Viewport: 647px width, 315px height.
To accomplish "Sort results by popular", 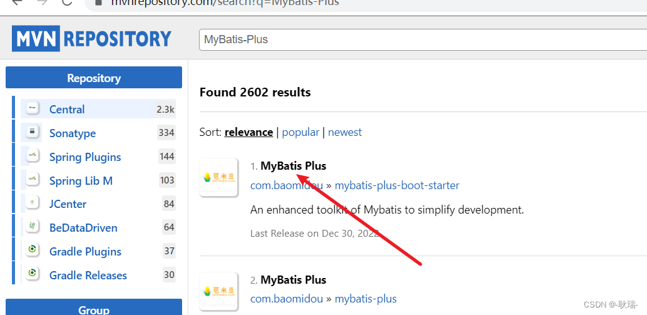I will coord(300,132).
